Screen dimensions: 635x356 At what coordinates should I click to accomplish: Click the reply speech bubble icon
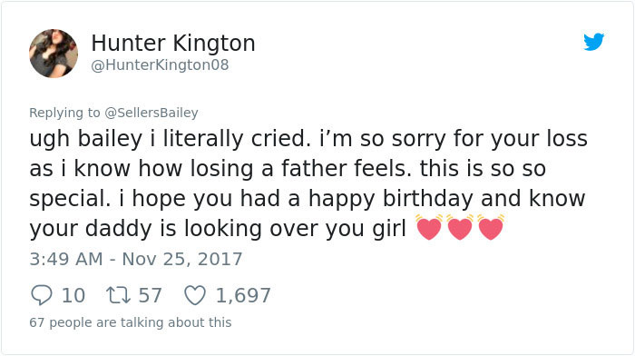tap(42, 295)
